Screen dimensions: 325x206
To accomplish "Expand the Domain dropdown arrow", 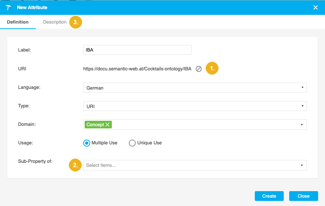I will (x=302, y=125).
